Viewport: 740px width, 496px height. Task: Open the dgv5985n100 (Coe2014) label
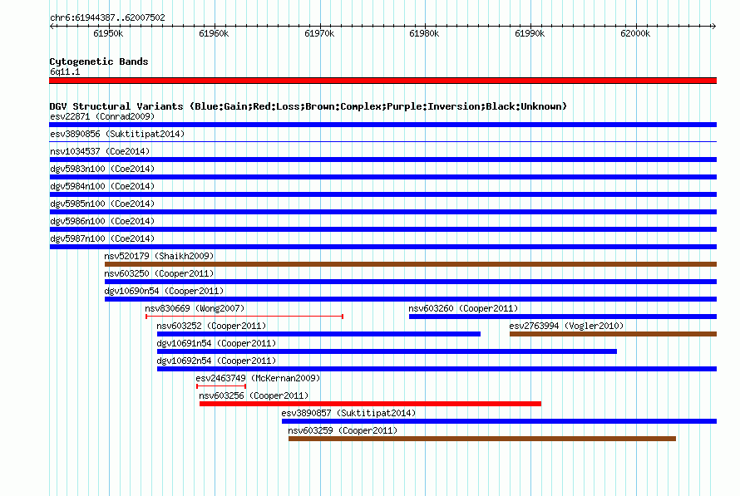click(102, 204)
